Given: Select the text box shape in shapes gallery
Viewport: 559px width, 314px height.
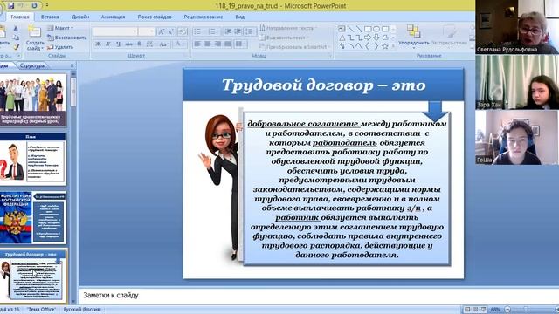Looking at the screenshot, I should click(342, 29).
